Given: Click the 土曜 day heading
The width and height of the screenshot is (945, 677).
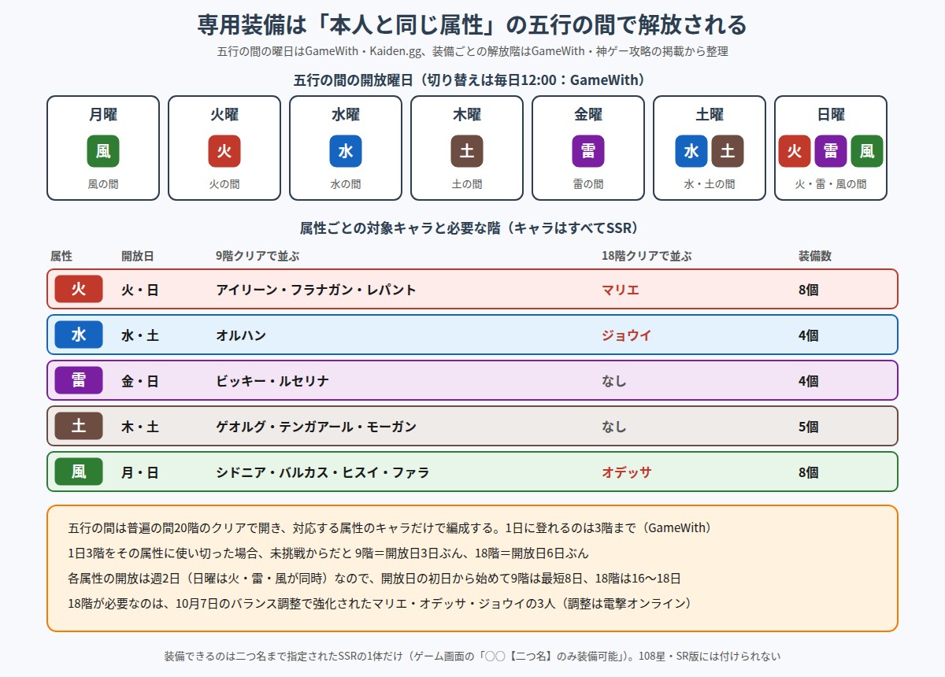Looking at the screenshot, I should click(x=710, y=115).
